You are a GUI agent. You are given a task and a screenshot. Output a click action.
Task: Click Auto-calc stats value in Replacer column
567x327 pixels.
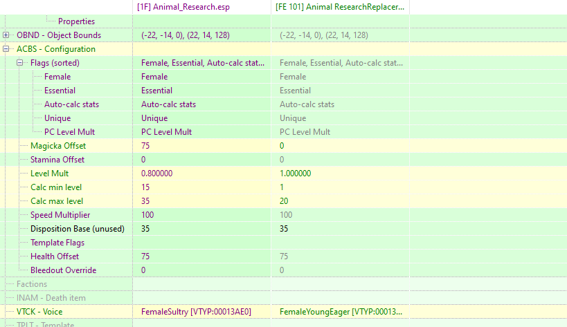tap(307, 104)
